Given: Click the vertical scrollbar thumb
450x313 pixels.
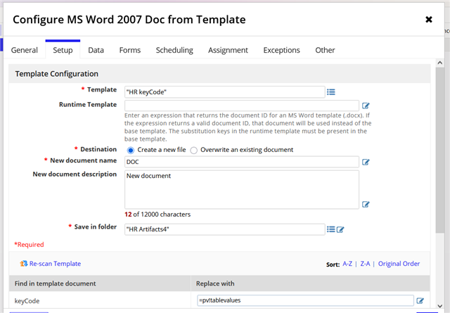Looking at the screenshot, I should coord(440,151).
